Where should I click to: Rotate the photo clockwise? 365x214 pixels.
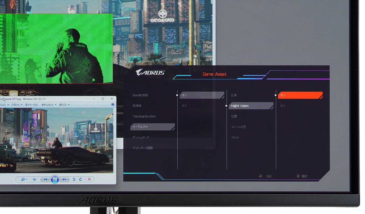[x=81, y=179]
